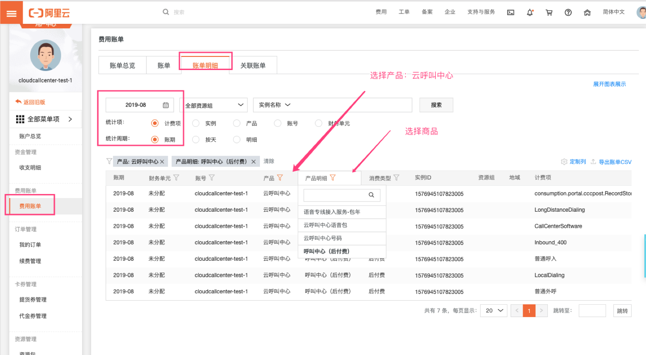Screen dimensions: 646x355
Task: Open 我的订单 in sidebar
Action: pyautogui.click(x=30, y=245)
